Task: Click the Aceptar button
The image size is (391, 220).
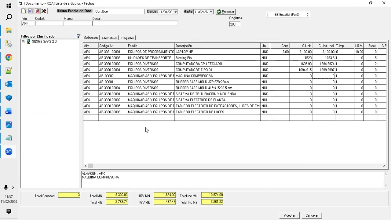Action: tap(289, 215)
